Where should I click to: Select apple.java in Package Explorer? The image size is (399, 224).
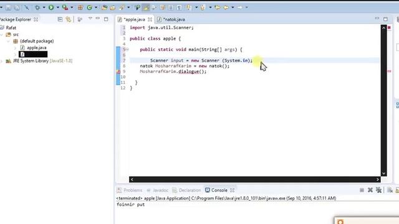(36, 48)
